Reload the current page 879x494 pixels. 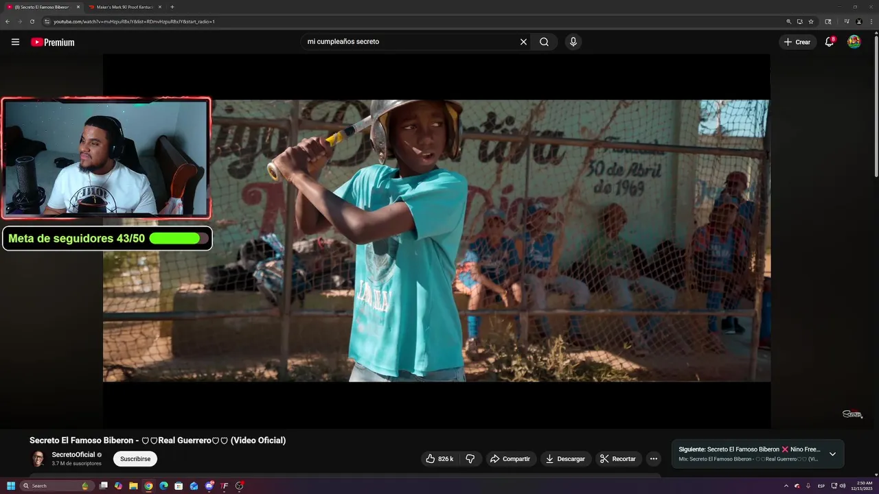[32, 21]
